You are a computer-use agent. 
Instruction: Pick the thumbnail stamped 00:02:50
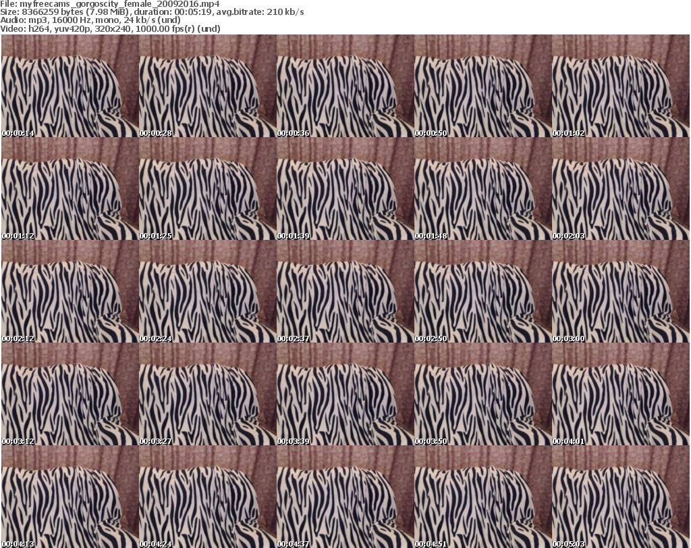pyautogui.click(x=482, y=291)
